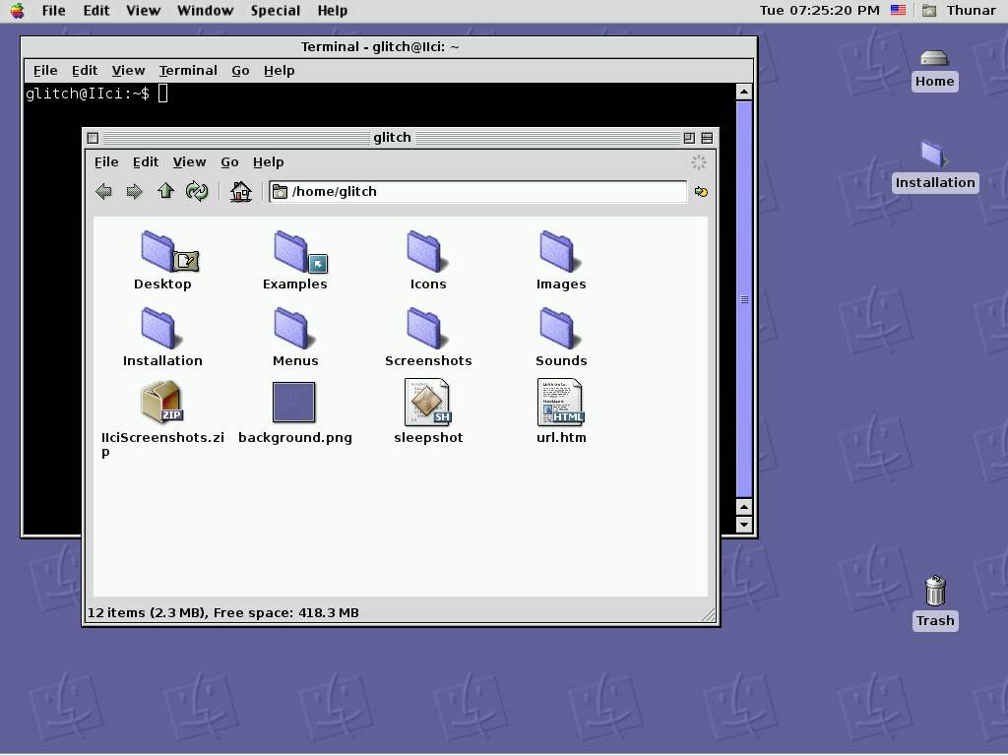This screenshot has height=756, width=1008.
Task: Open the Apple menu in top bar
Action: (x=18, y=10)
